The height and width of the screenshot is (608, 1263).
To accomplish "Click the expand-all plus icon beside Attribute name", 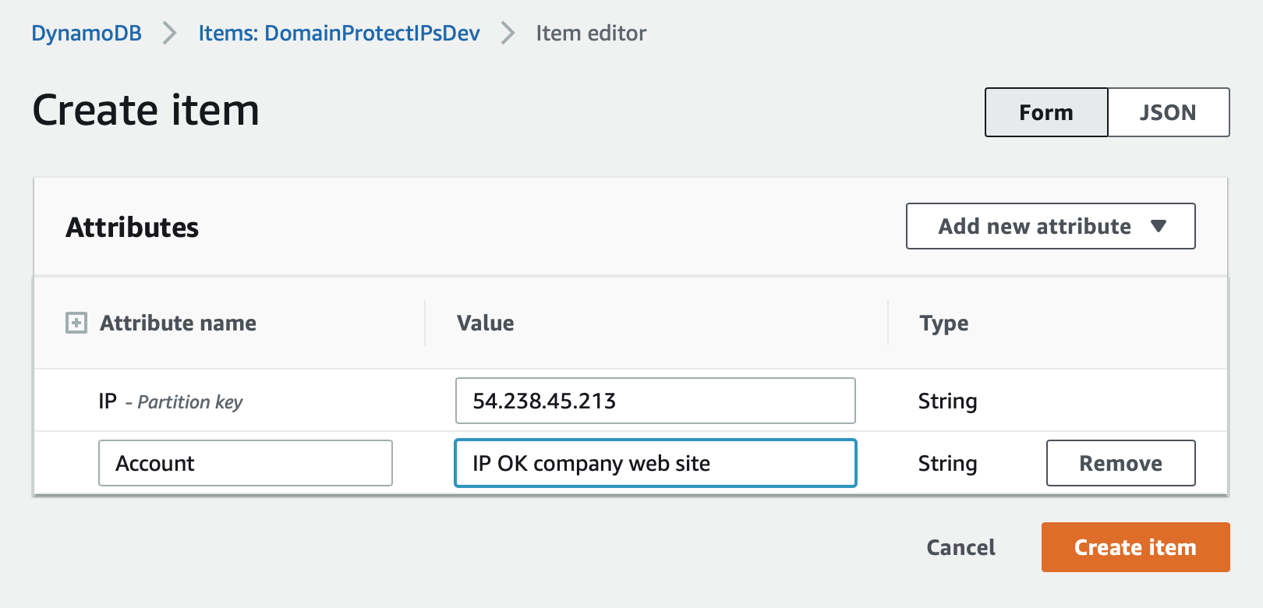I will tap(76, 323).
